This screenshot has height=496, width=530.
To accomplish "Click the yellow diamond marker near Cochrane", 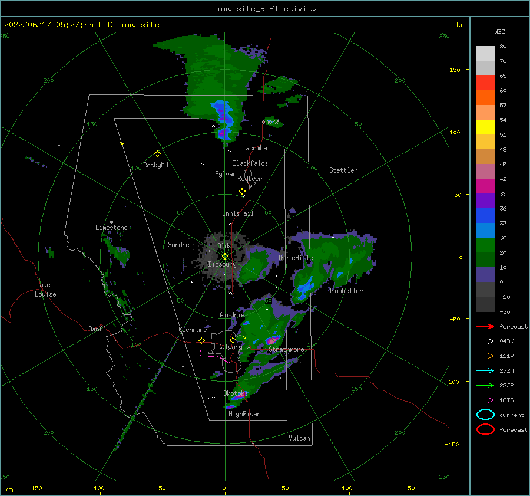I will click(202, 340).
